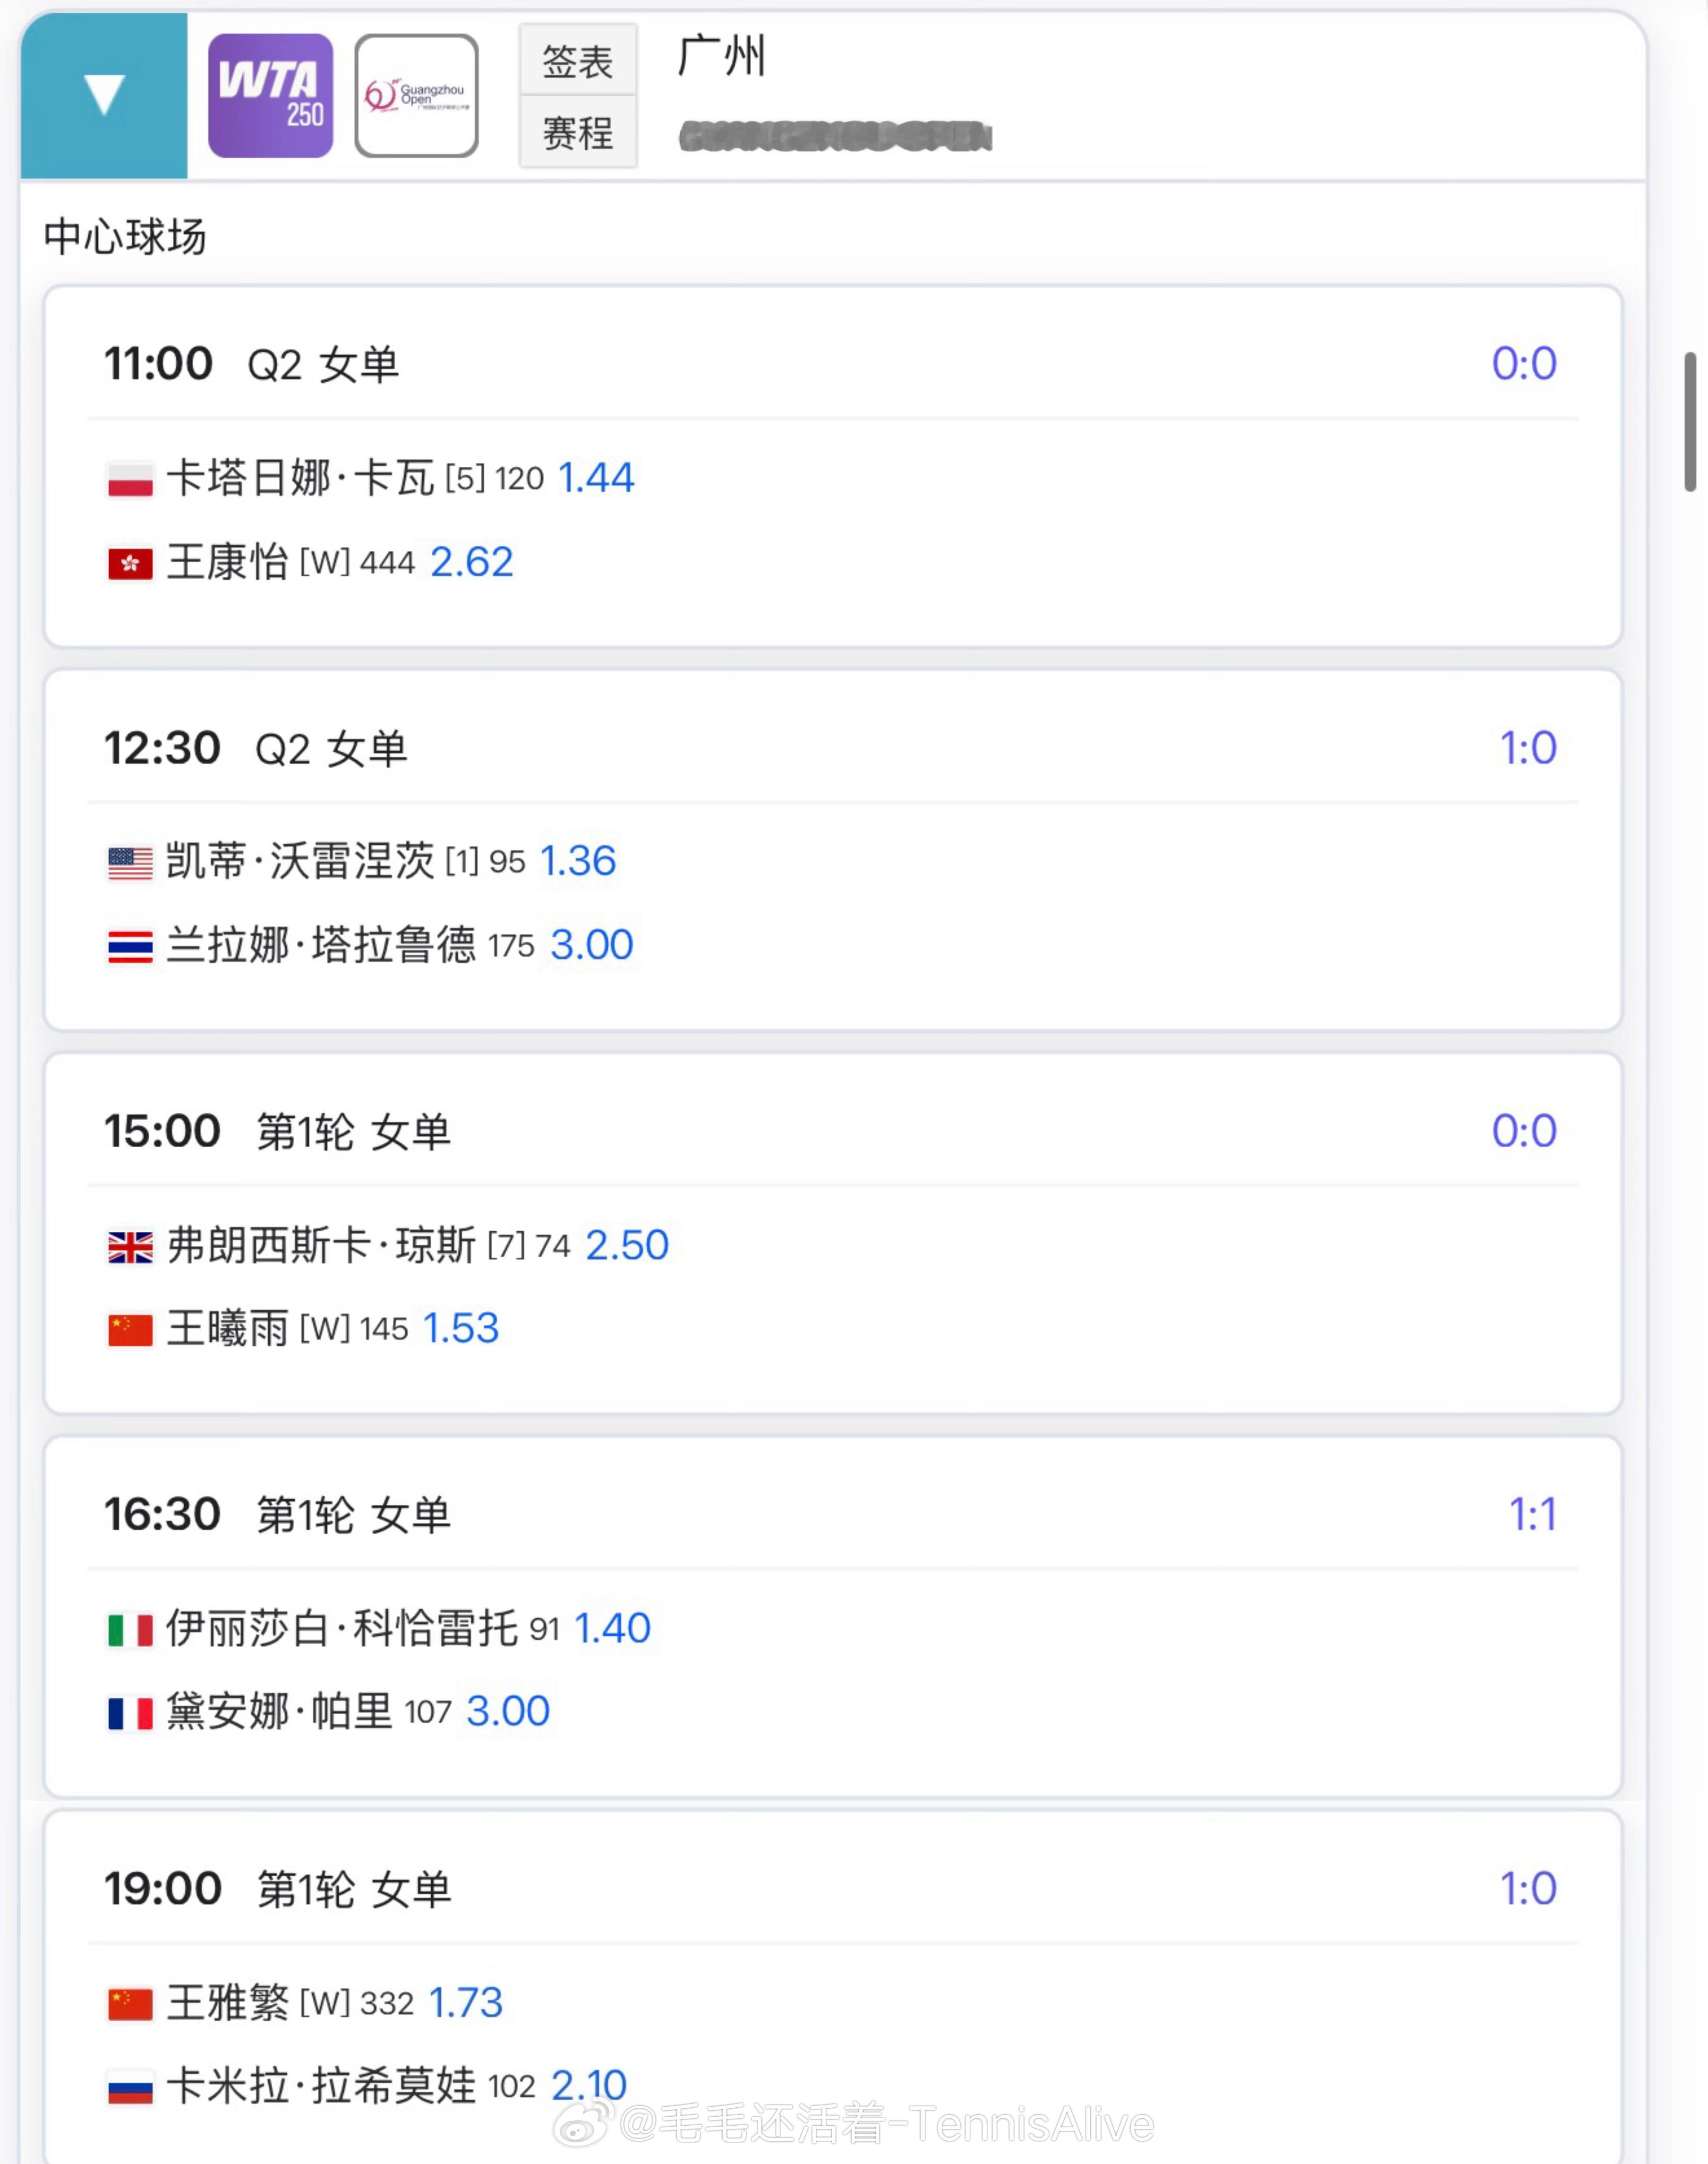The width and height of the screenshot is (1708, 2164).
Task: Click the USA flag beside 凯蒂·沃雷涅茨
Action: point(130,862)
